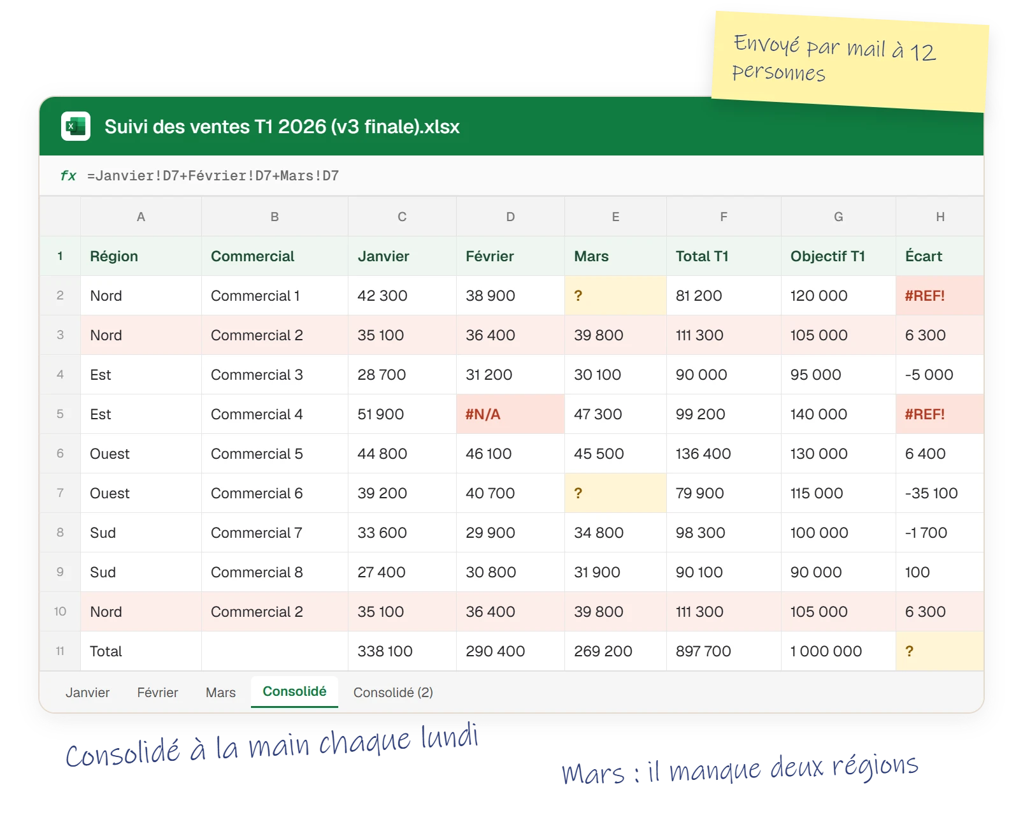This screenshot has height=822, width=1023.
Task: Select column E header
Action: 615,217
